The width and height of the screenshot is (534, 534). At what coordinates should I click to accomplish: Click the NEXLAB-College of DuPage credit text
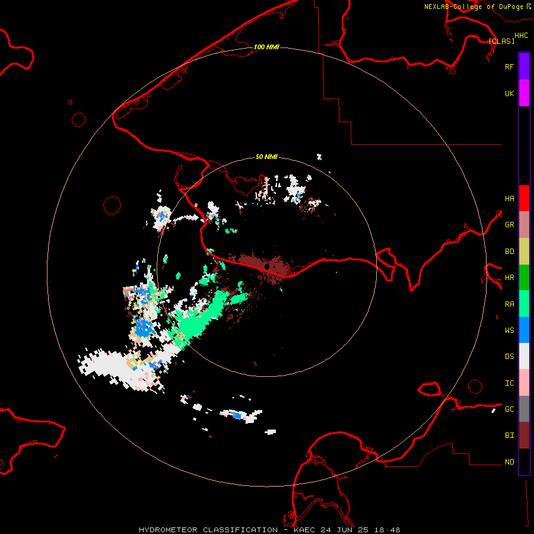[x=473, y=7]
